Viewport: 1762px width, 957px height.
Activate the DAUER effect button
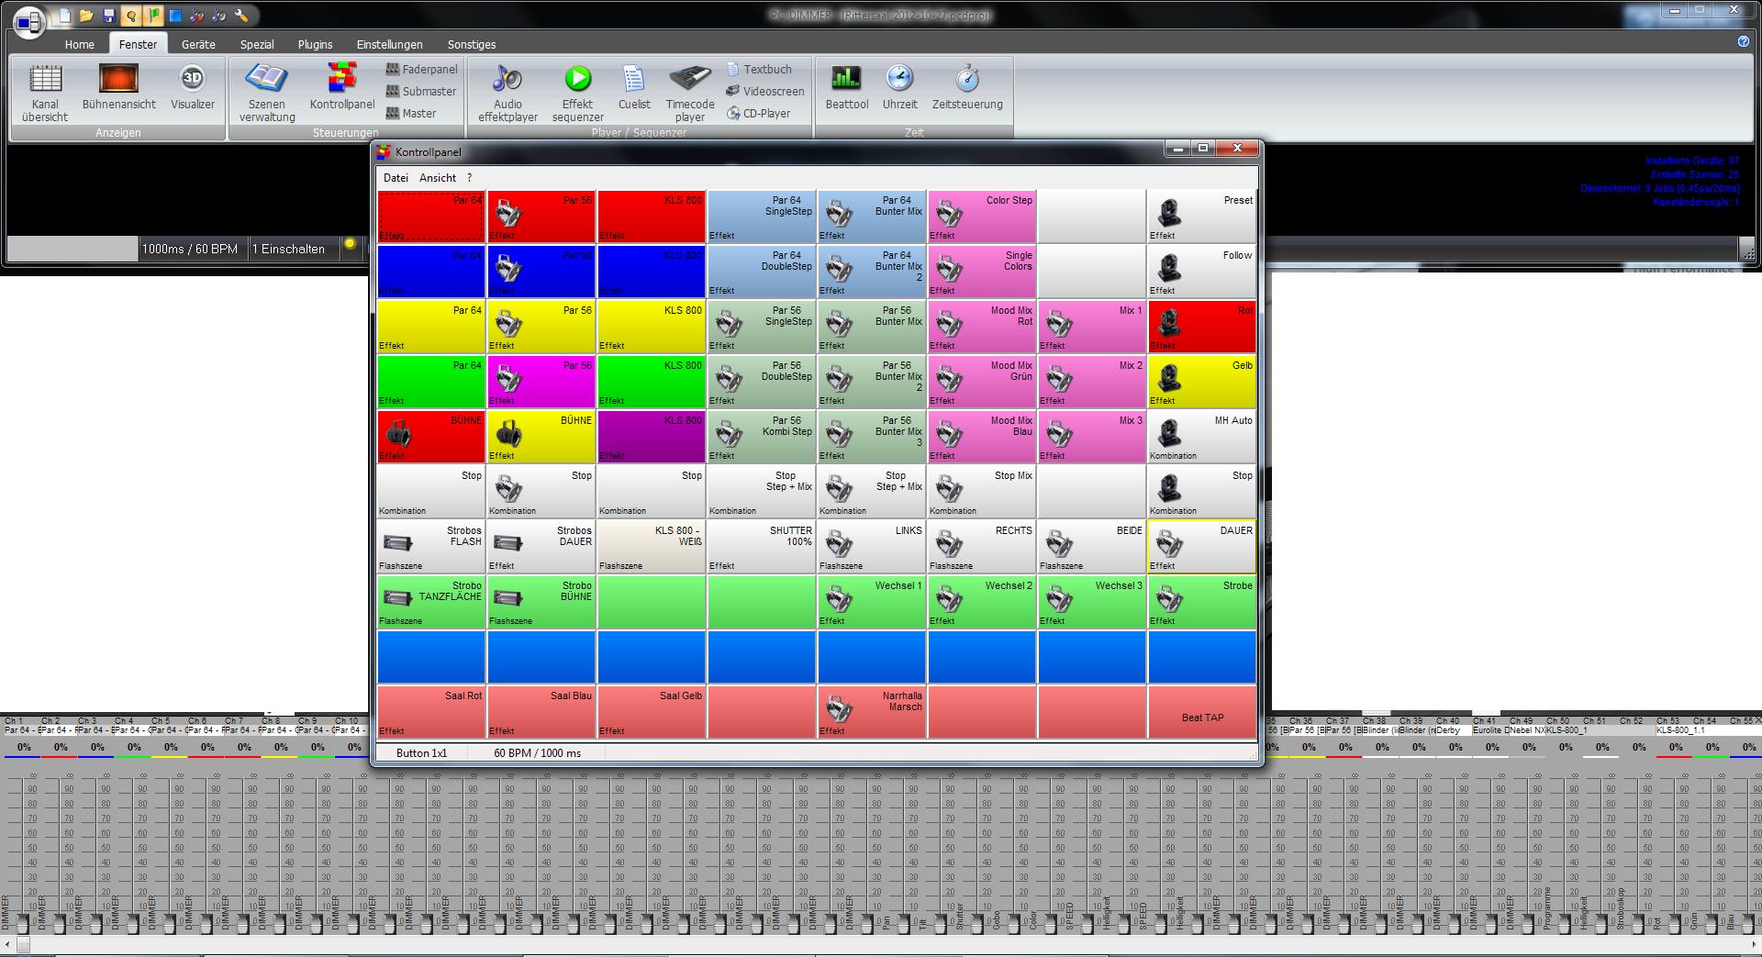pyautogui.click(x=1201, y=546)
